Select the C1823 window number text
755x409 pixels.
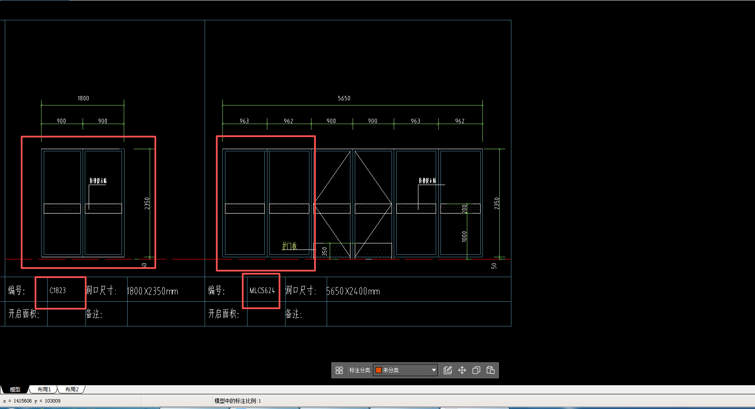click(58, 291)
